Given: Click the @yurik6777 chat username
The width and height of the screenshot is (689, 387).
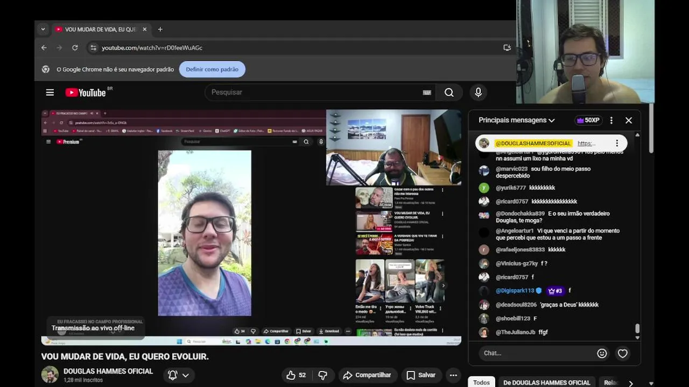Looking at the screenshot, I should coord(510,188).
